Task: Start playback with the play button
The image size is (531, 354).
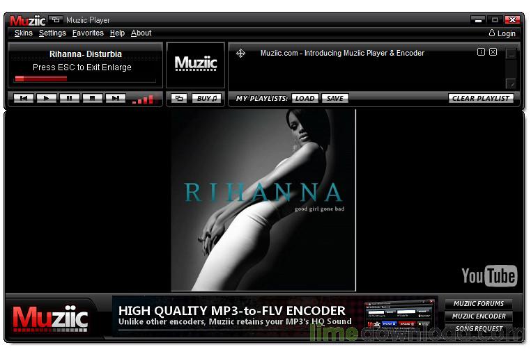Action: tap(47, 98)
